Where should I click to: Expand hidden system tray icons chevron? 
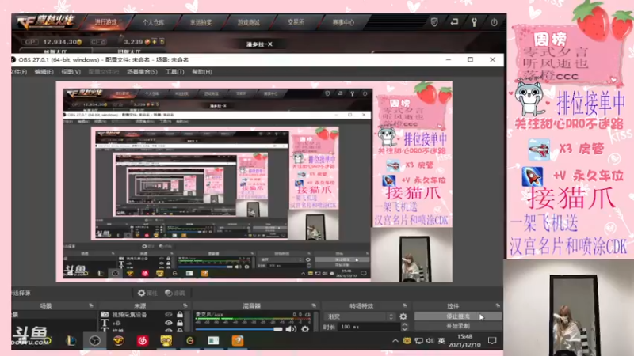(x=395, y=341)
